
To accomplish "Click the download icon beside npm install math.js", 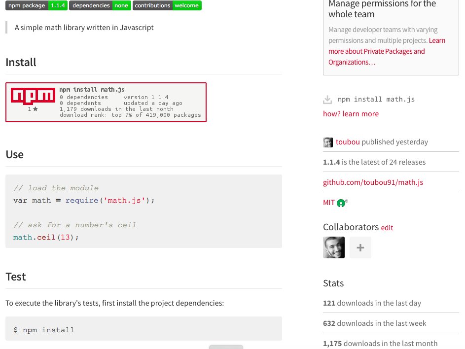I will coord(327,100).
